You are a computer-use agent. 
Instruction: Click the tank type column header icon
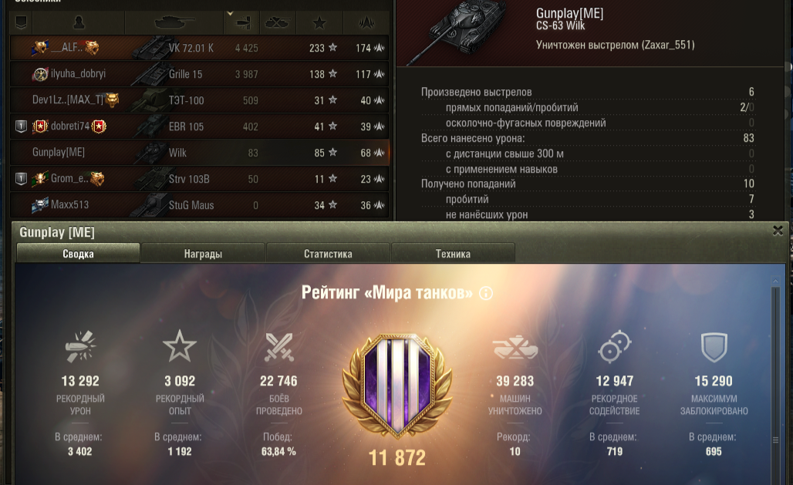point(174,22)
